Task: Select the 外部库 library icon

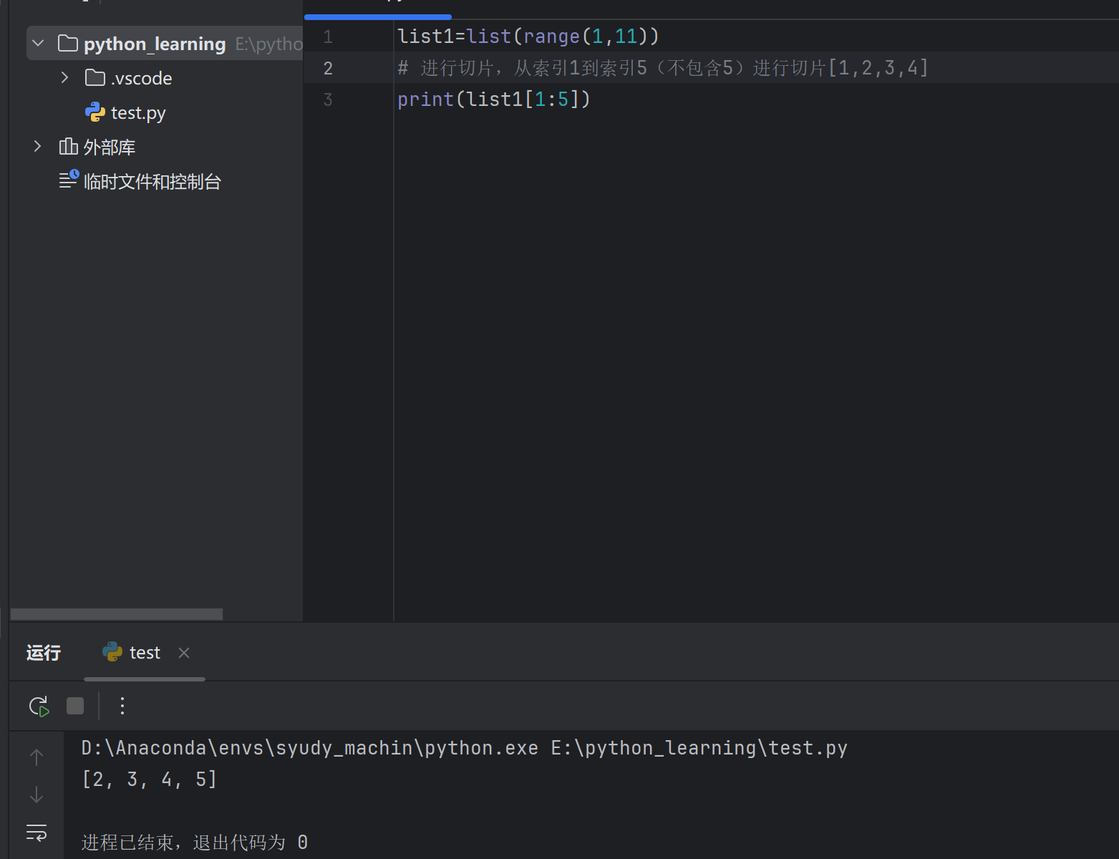Action: (68, 147)
